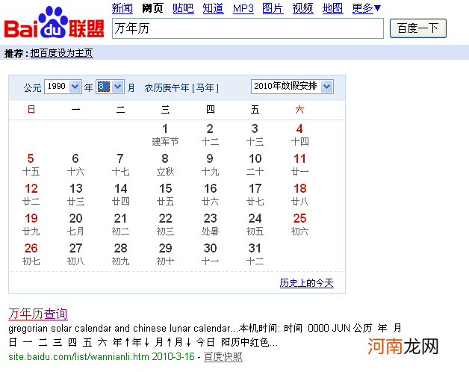Expand the 更多 more menu
469x372 pixels.
coord(366,8)
